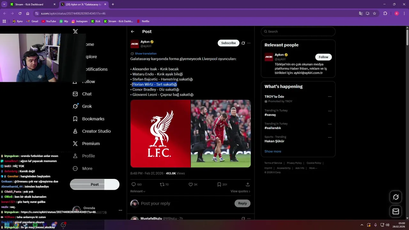Switch to Stream - Kick Dashboard tab
The height and width of the screenshot is (230, 409).
32,4
